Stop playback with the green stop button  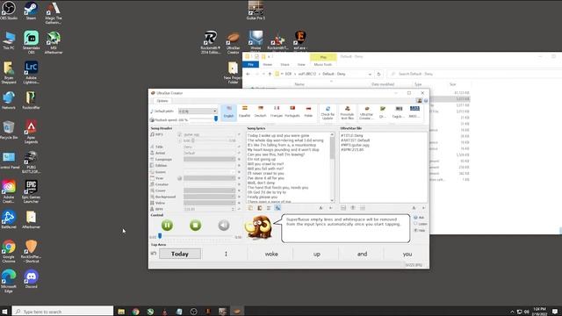click(x=195, y=225)
